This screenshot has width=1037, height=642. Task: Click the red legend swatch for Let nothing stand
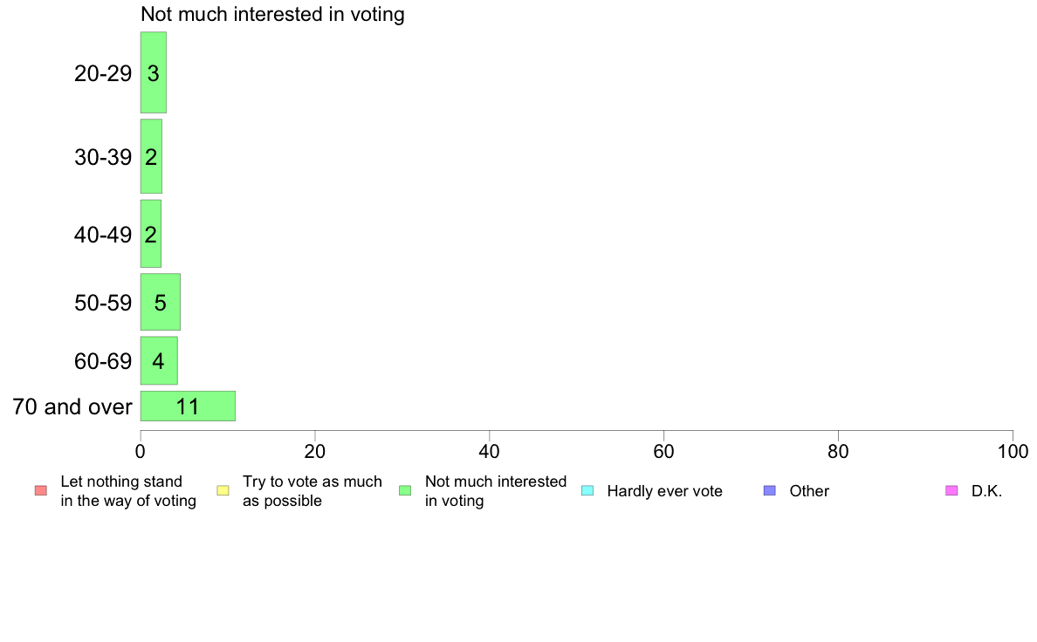[x=41, y=490]
